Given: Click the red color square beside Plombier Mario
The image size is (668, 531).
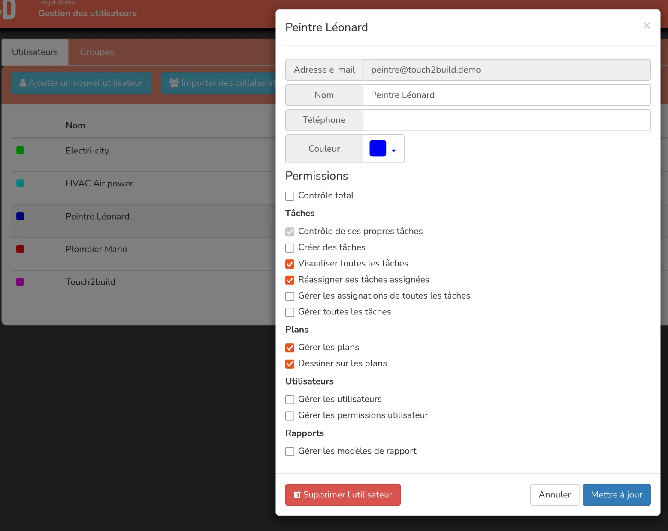Looking at the screenshot, I should click(x=20, y=249).
